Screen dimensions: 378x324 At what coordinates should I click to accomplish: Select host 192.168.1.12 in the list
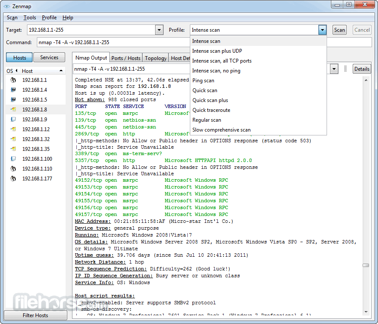pyautogui.click(x=36, y=129)
